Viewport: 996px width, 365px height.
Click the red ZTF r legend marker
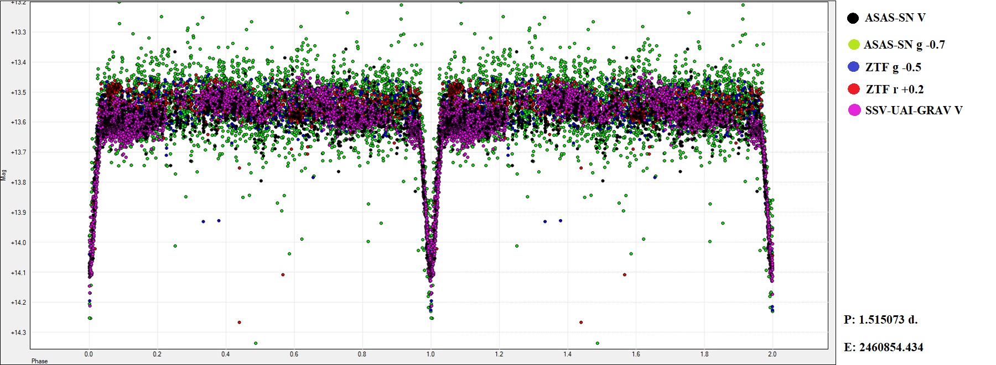(853, 89)
